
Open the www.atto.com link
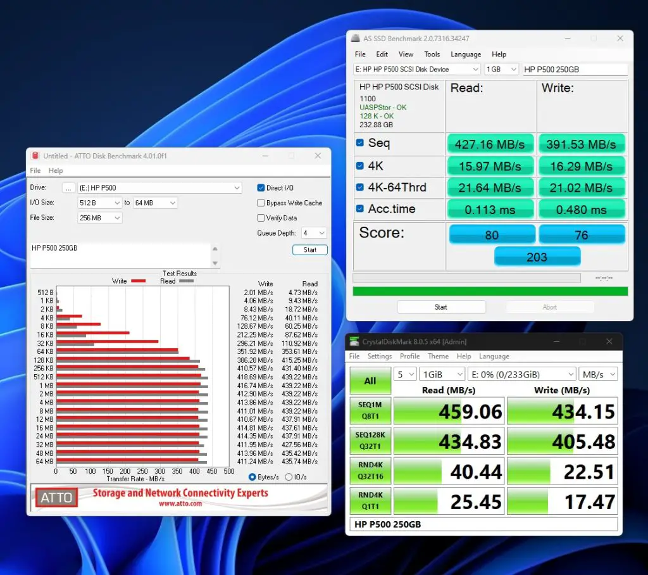pos(180,503)
